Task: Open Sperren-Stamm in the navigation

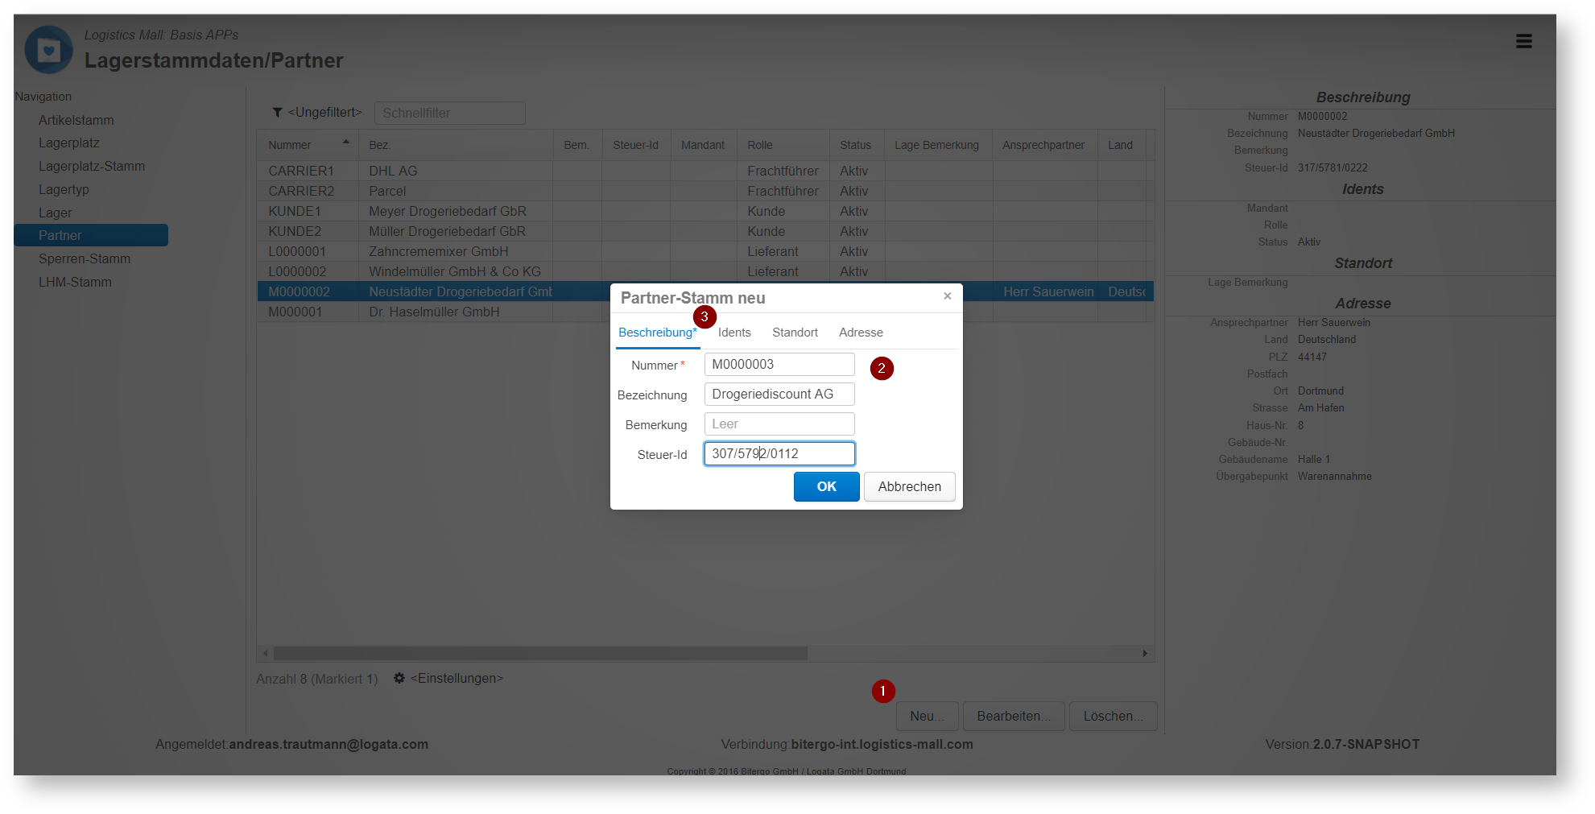Action: click(85, 259)
